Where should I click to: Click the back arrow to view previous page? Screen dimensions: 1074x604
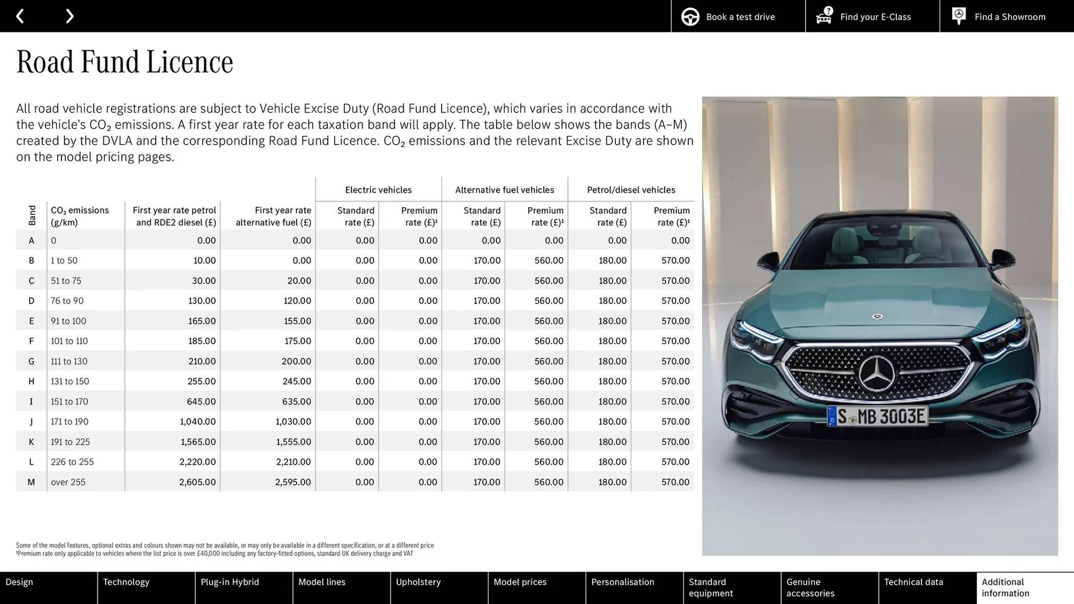point(20,16)
